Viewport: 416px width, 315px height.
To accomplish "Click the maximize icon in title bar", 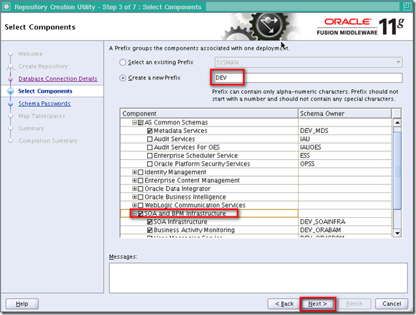I will (x=407, y=7).
